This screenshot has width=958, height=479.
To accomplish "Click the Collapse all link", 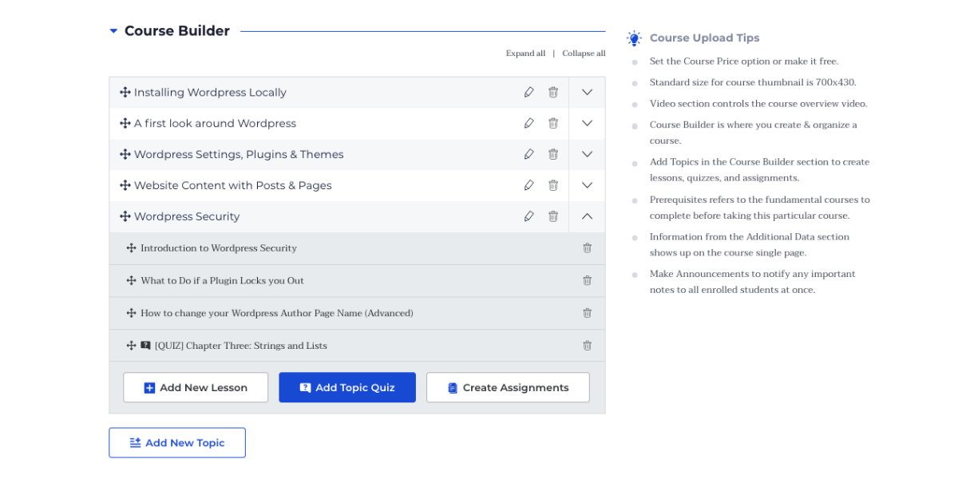I will click(584, 53).
